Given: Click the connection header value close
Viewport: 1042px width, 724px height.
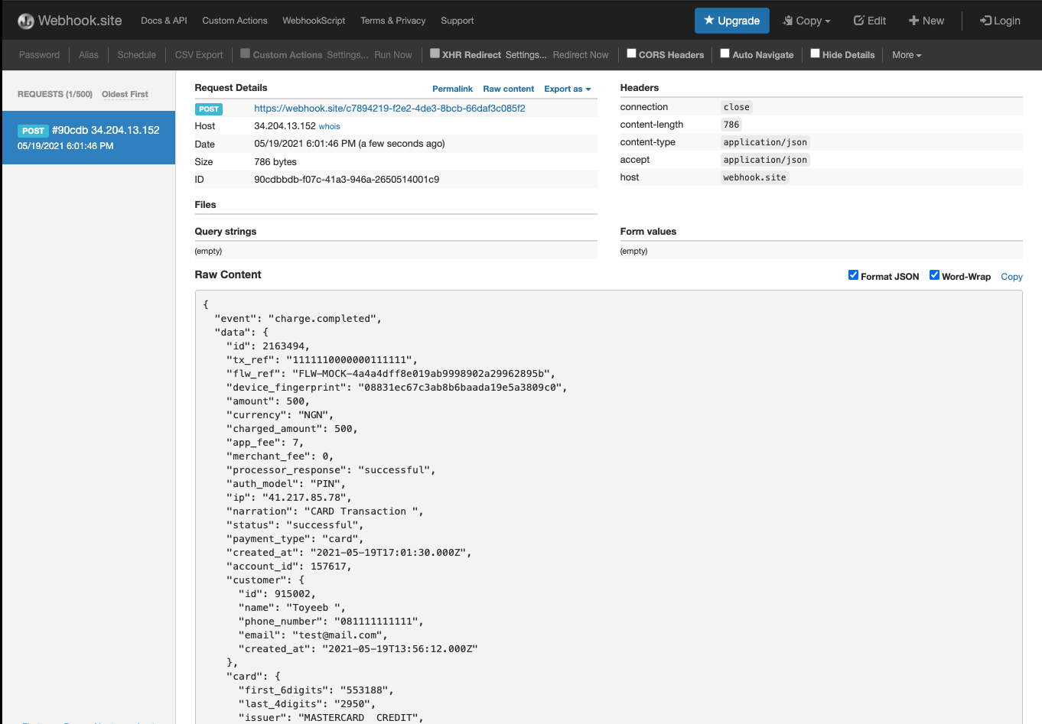Looking at the screenshot, I should (737, 107).
